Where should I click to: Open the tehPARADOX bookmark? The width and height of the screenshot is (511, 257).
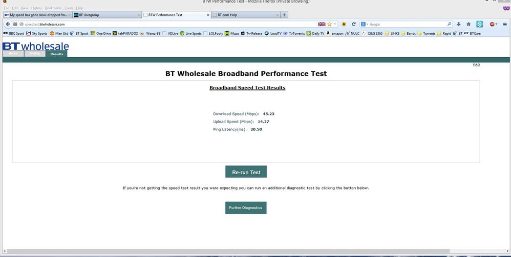coord(125,33)
